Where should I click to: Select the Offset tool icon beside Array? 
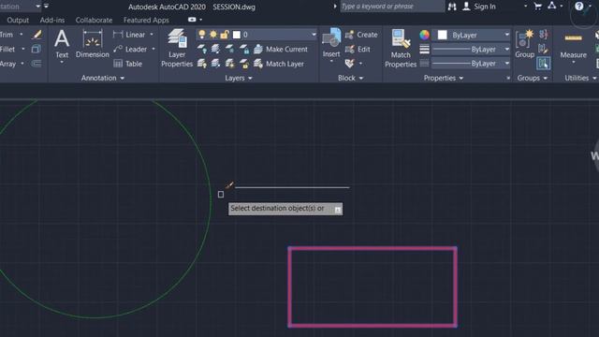pos(37,64)
